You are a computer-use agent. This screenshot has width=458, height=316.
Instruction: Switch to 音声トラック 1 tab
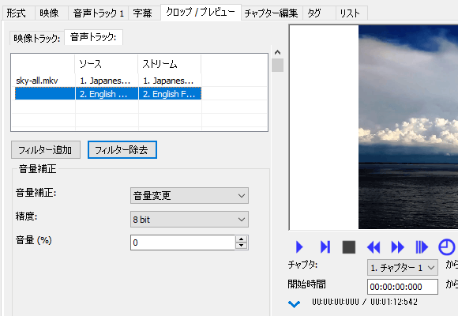tap(99, 13)
